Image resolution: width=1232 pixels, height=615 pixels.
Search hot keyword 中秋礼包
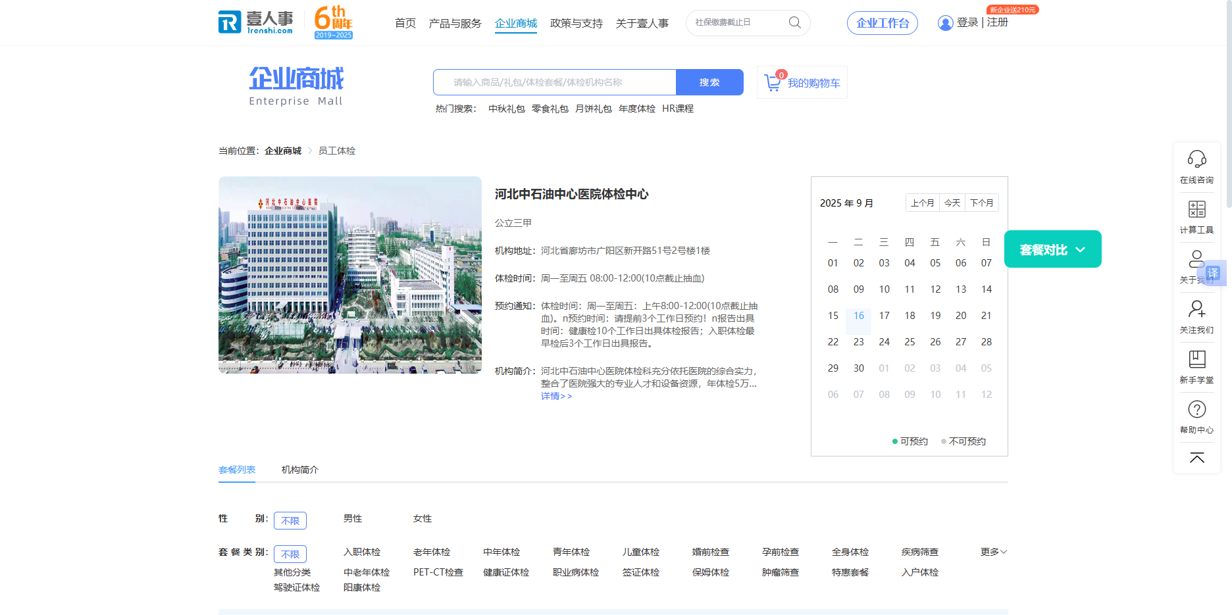(x=507, y=109)
